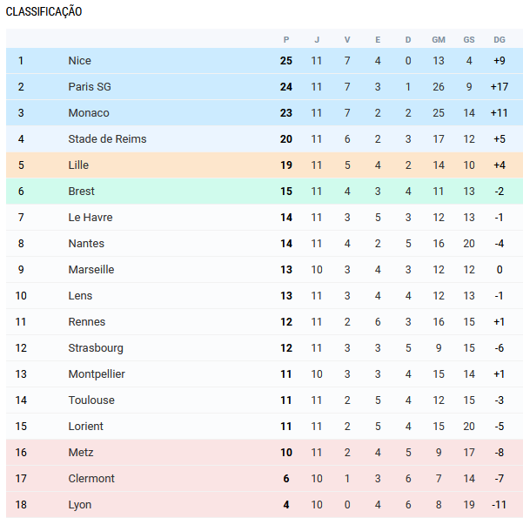The height and width of the screenshot is (518, 523).
Task: Open the Lille team entry
Action: coord(78,165)
